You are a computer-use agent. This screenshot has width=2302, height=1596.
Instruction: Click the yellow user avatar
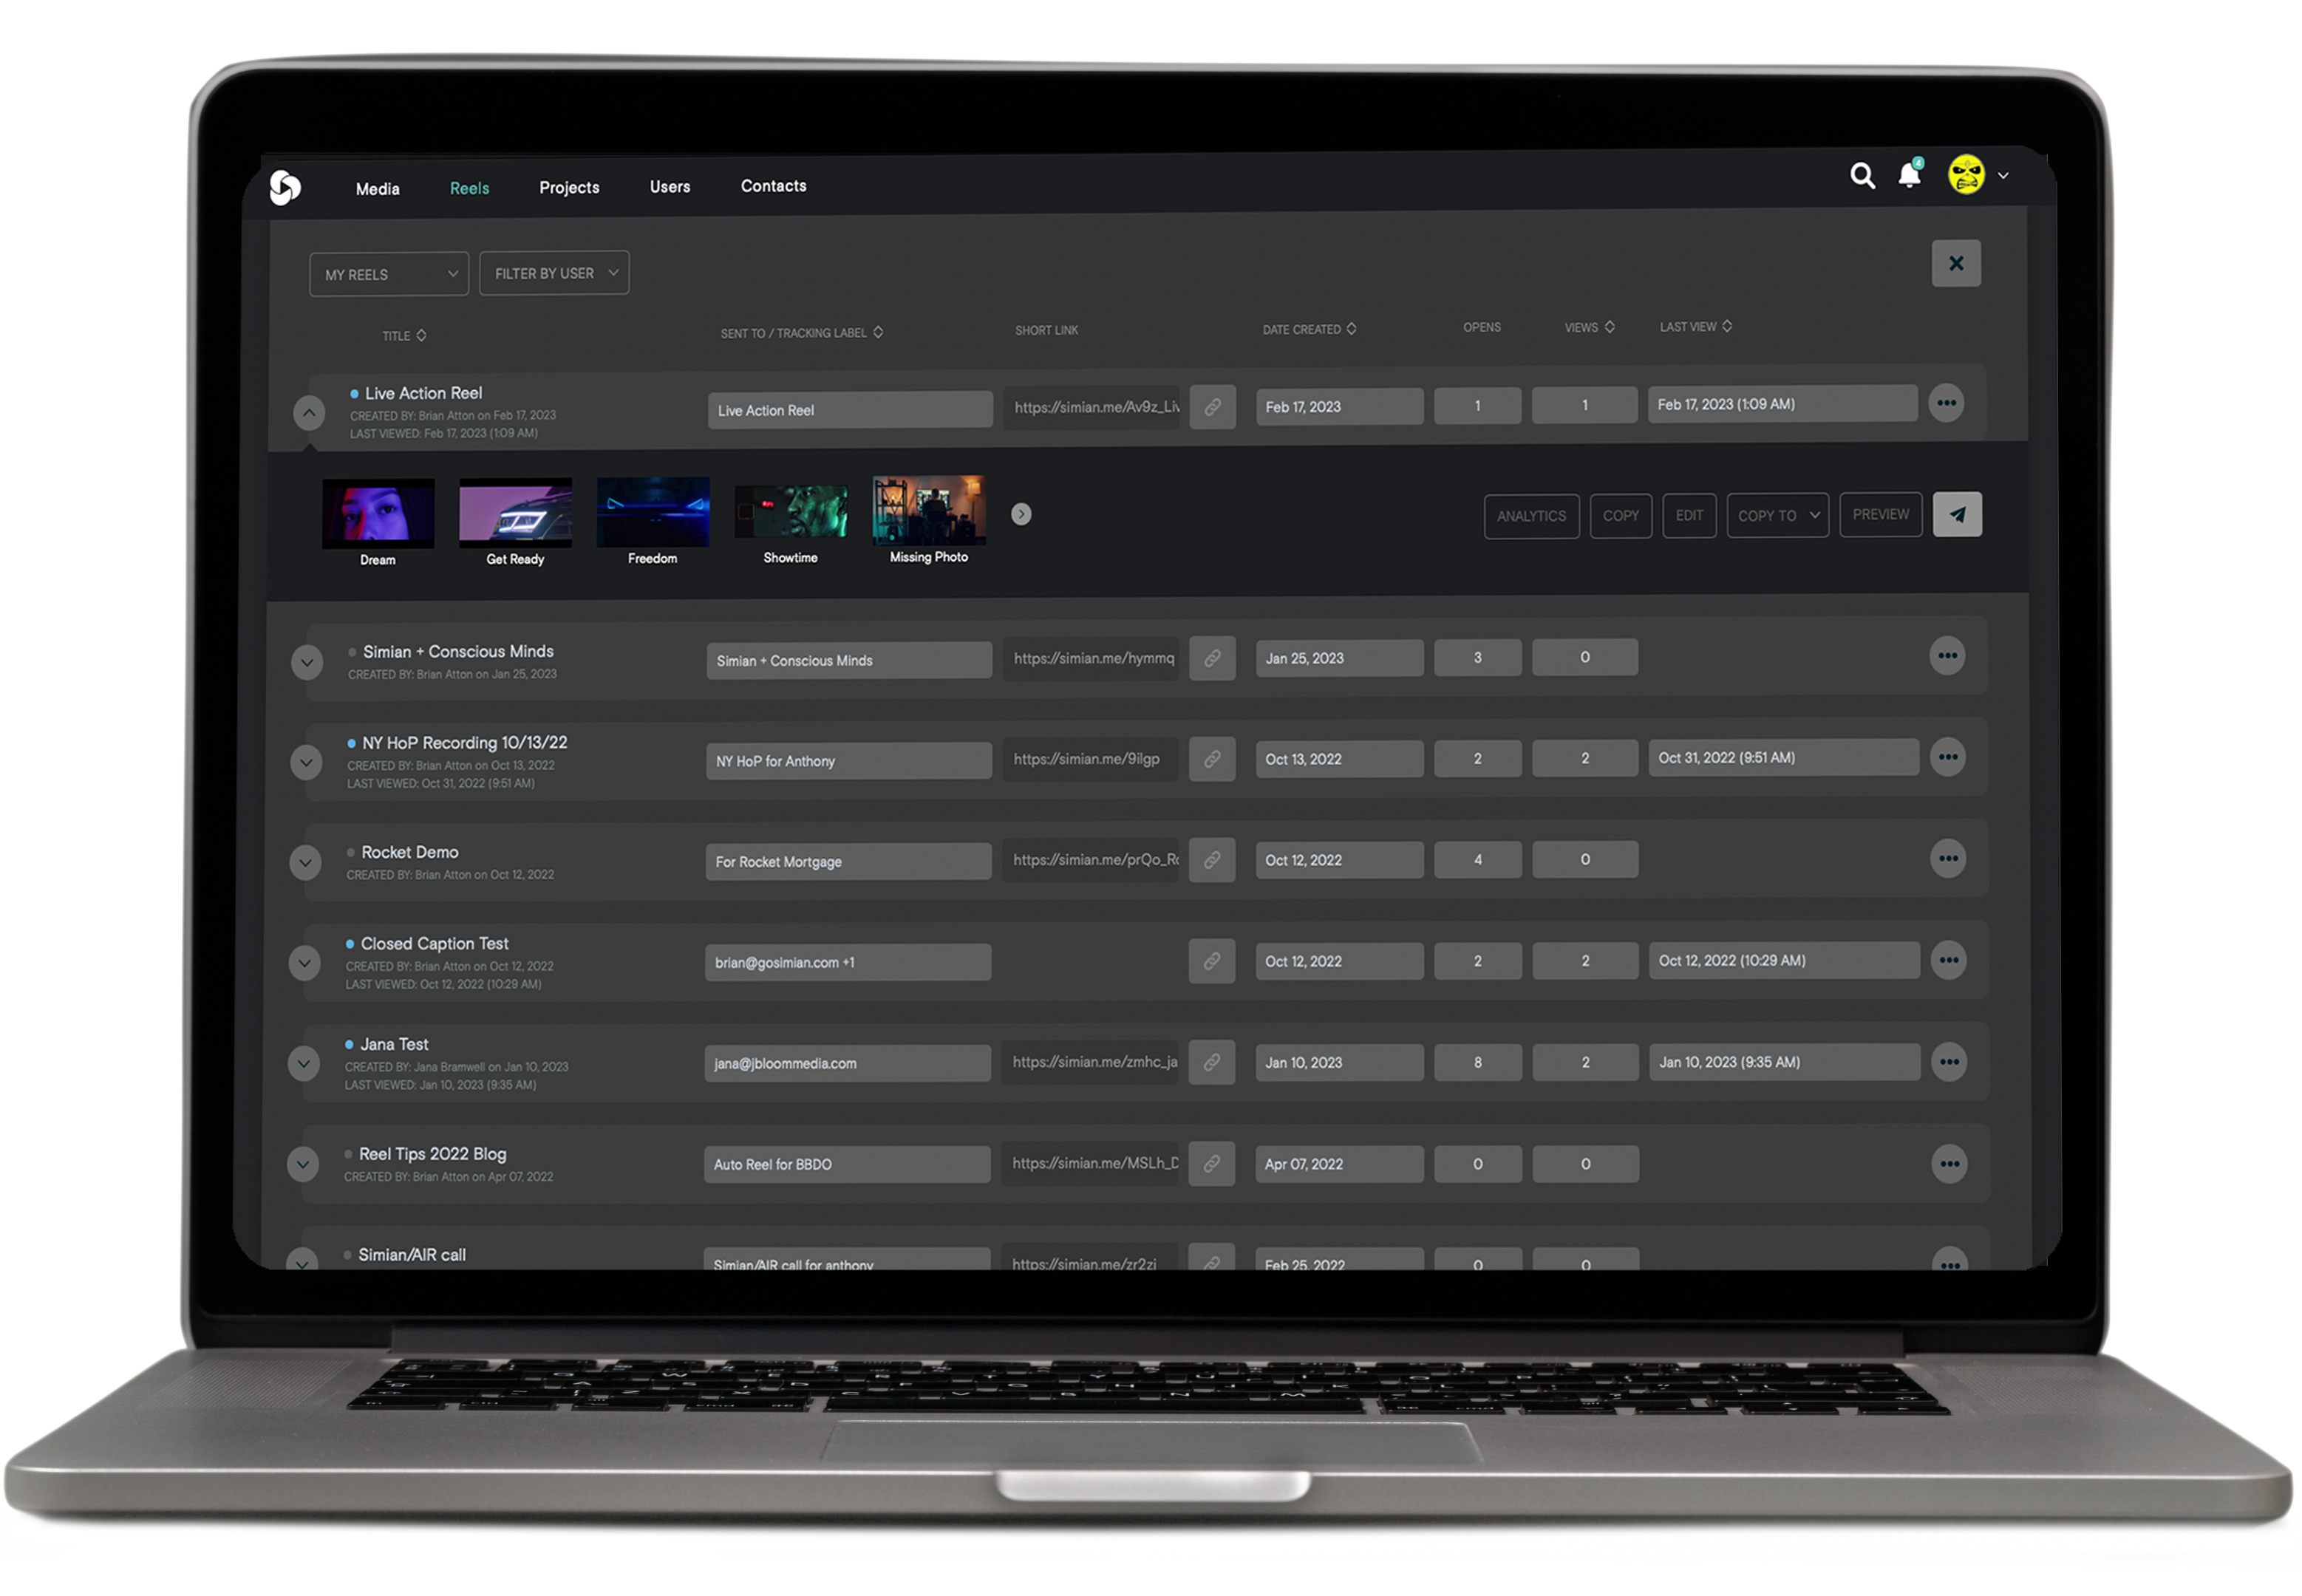[1965, 175]
